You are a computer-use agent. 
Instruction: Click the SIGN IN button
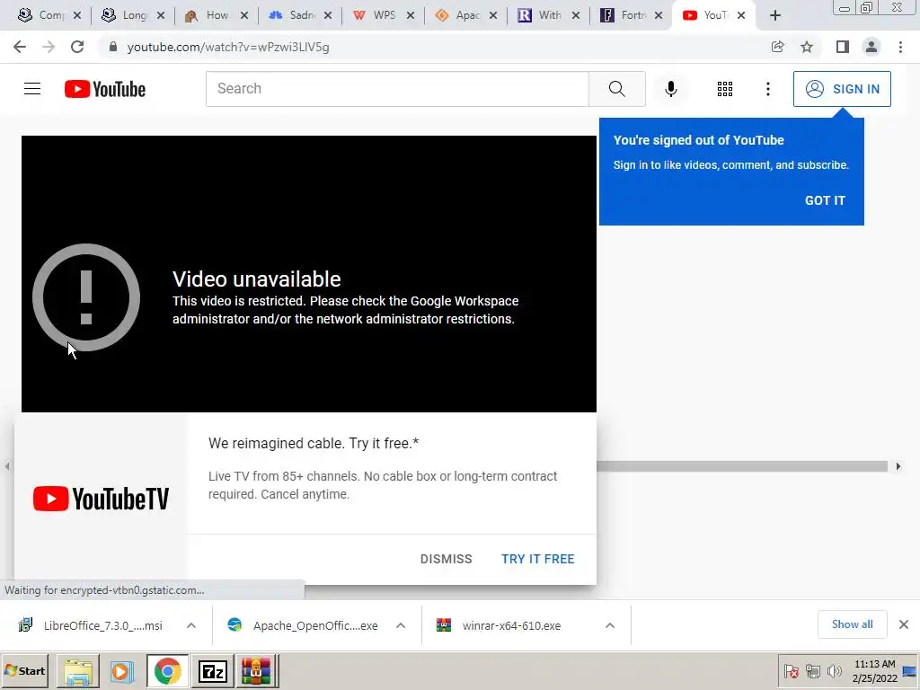(842, 89)
